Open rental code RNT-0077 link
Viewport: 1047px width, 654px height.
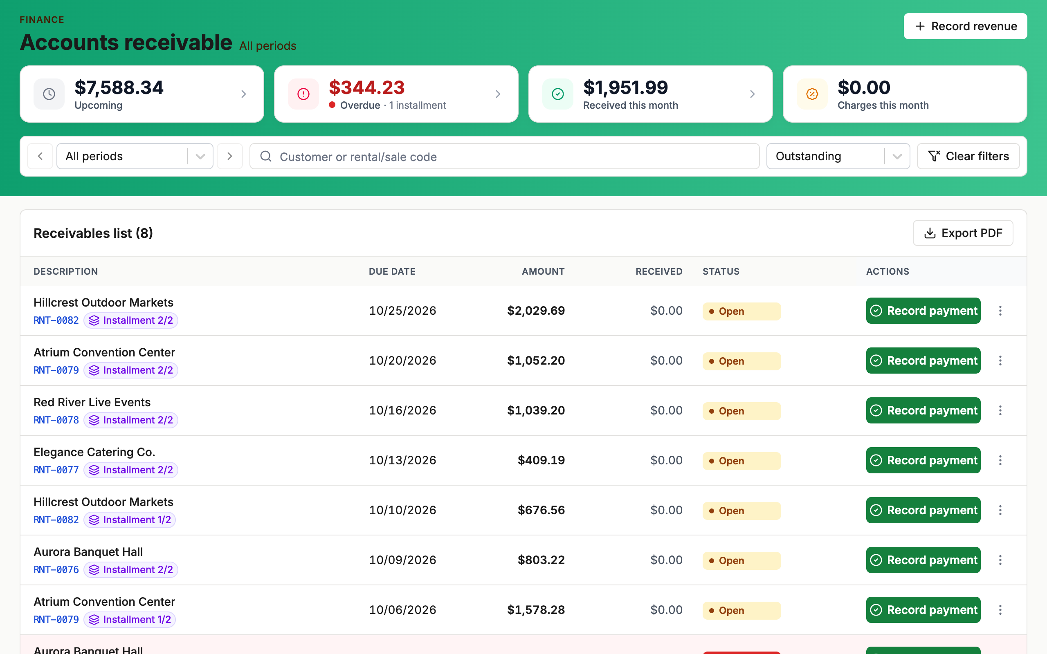tap(56, 470)
